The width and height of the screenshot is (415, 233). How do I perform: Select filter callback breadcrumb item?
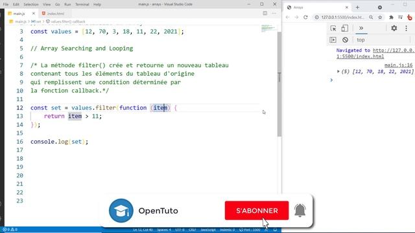(66, 21)
